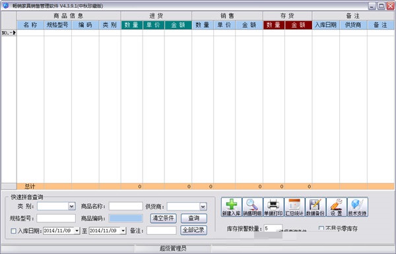Enable the 入库日期 date filter checkbox
Screen dimensions: 396x254
[14, 231]
